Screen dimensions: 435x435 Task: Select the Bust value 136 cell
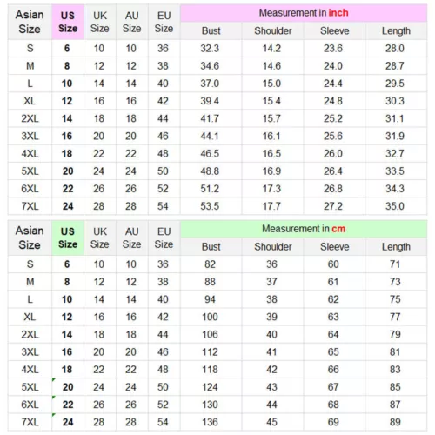pyautogui.click(x=211, y=422)
